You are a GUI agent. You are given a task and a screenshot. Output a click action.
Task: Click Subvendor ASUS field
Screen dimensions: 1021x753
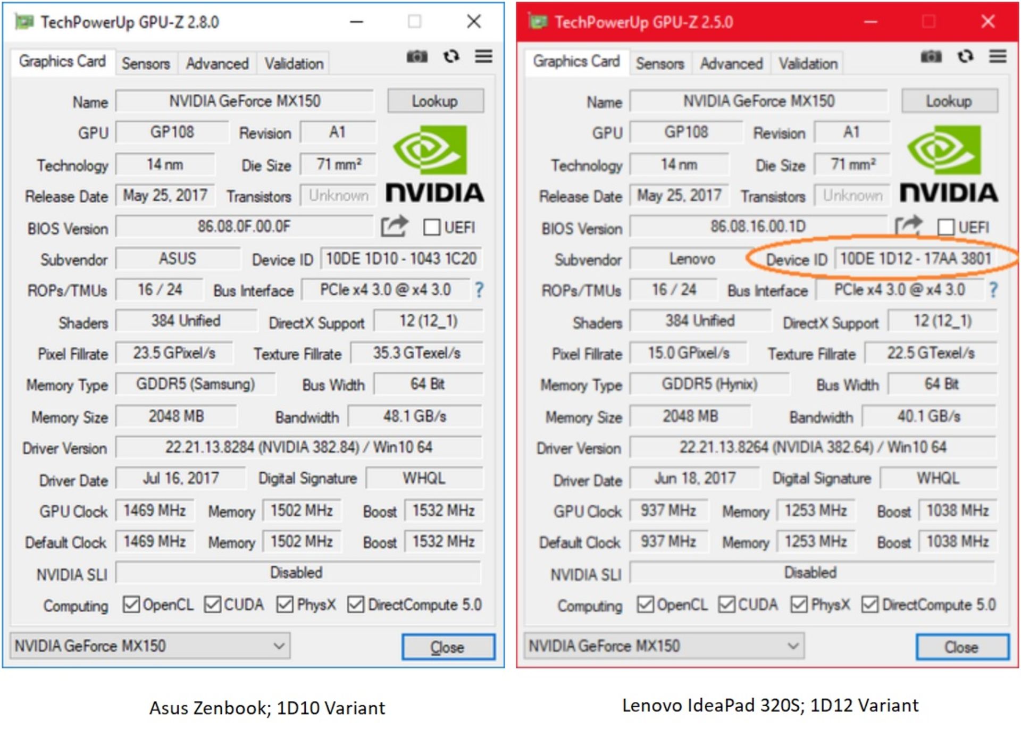(178, 259)
